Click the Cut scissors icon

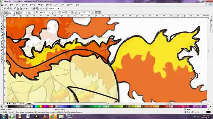(15, 8)
